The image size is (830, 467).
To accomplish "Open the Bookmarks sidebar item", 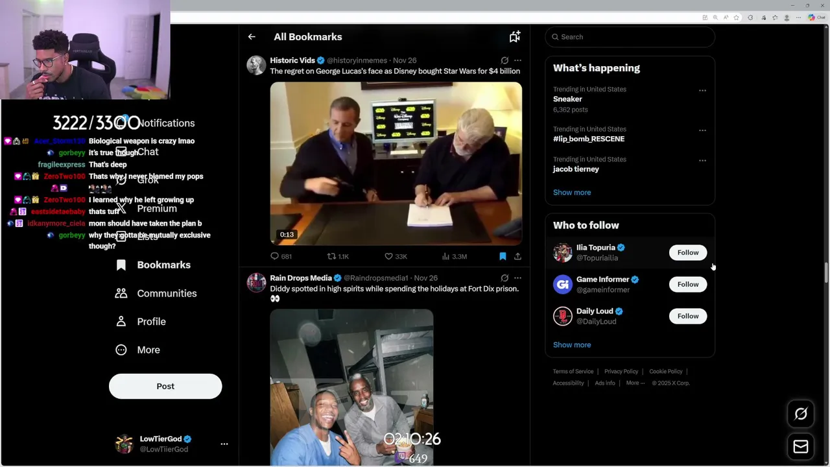I will pyautogui.click(x=153, y=265).
